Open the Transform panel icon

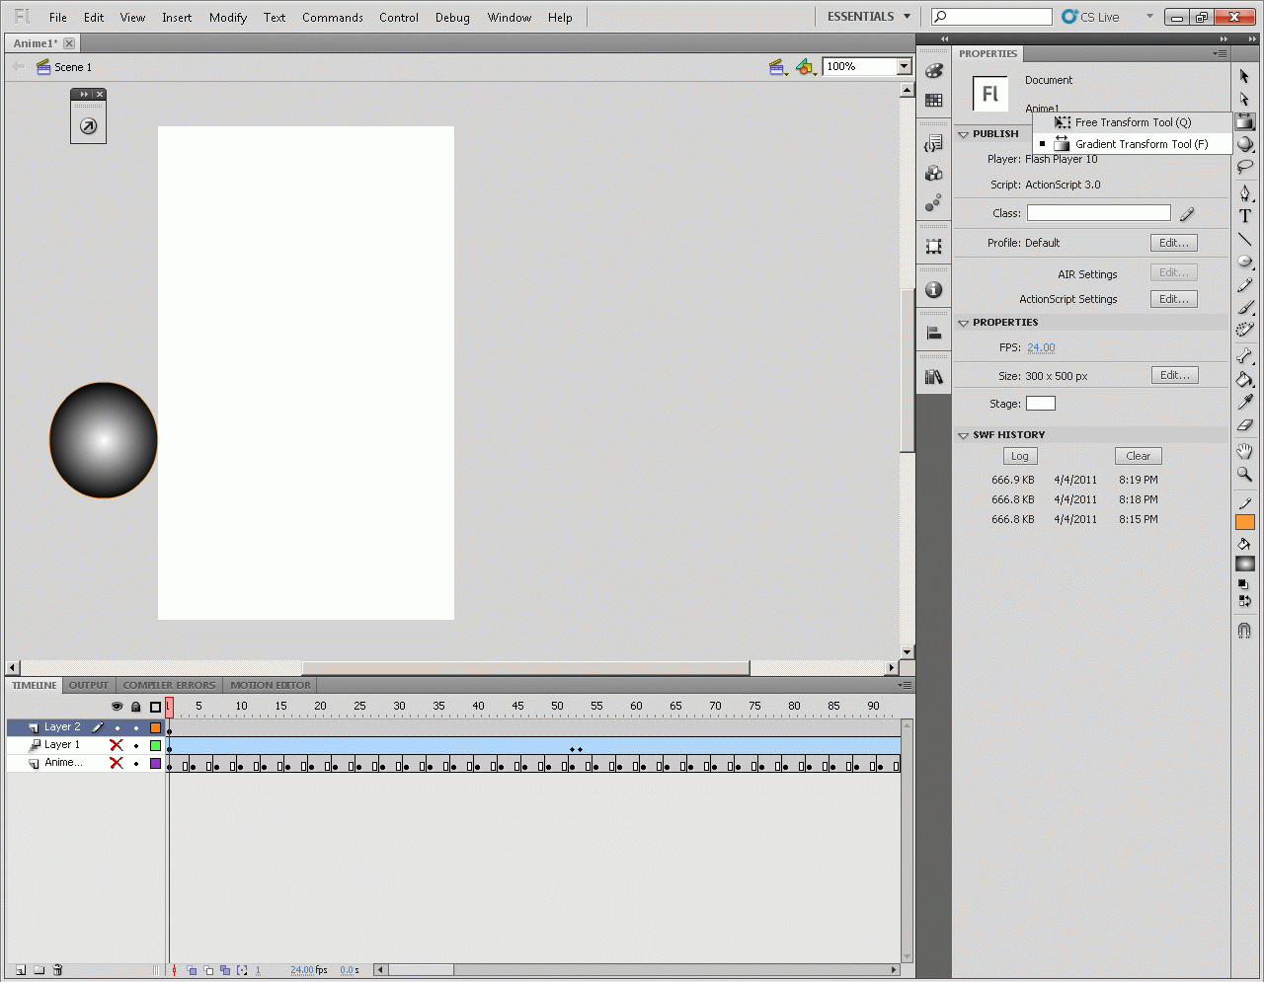click(933, 247)
